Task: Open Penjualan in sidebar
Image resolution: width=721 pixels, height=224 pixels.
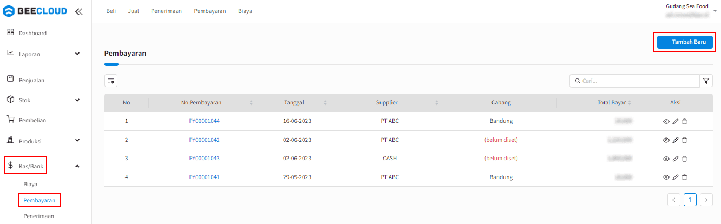Action: (x=31, y=80)
